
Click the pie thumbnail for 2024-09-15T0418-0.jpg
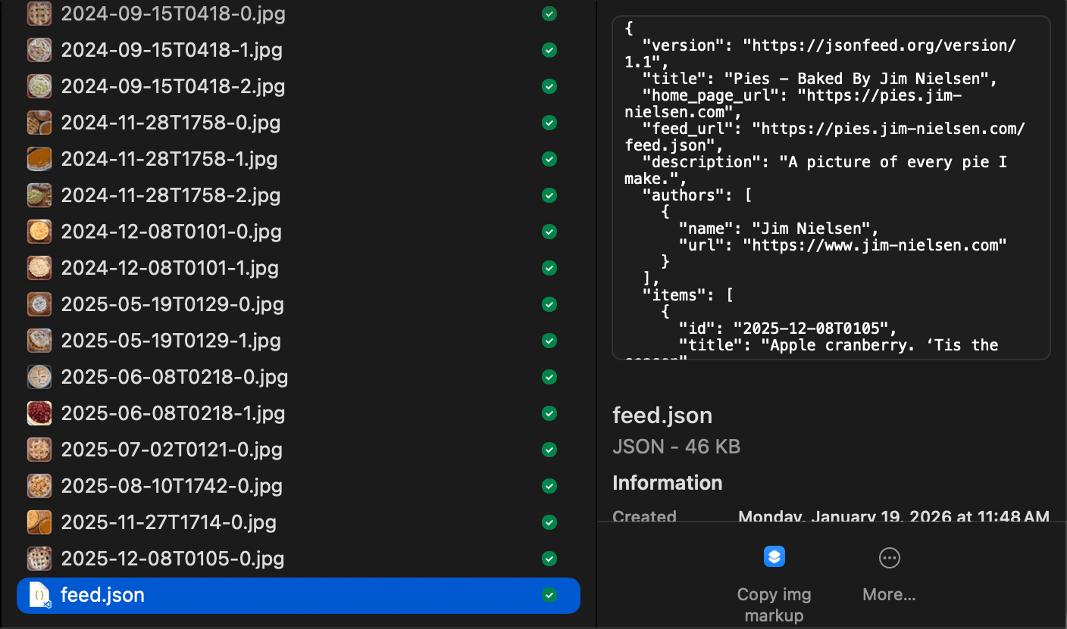39,14
